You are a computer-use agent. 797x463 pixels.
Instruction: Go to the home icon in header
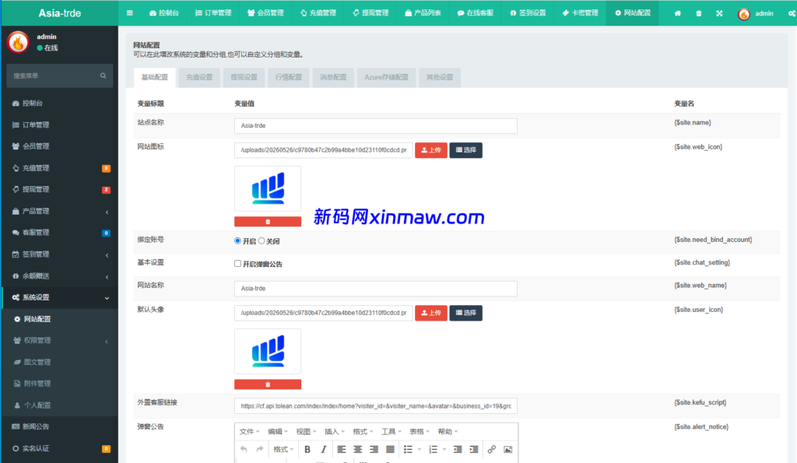(x=678, y=13)
